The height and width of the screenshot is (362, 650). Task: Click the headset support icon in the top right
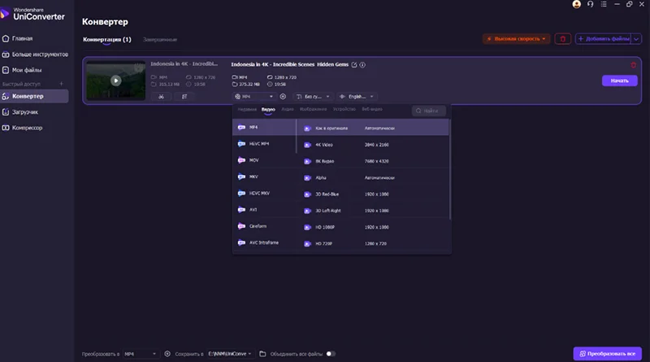pos(591,4)
